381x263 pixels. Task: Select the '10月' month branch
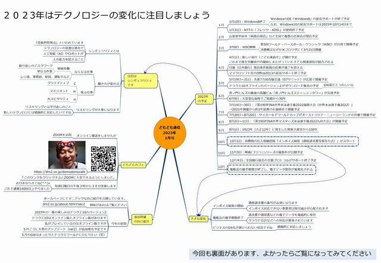(221, 142)
